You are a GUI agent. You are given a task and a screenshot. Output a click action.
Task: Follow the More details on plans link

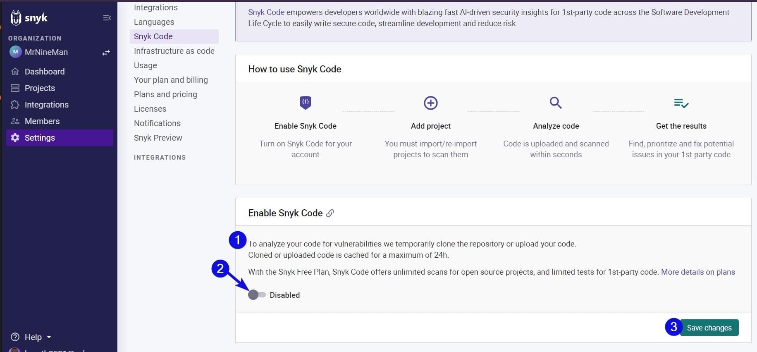point(698,272)
